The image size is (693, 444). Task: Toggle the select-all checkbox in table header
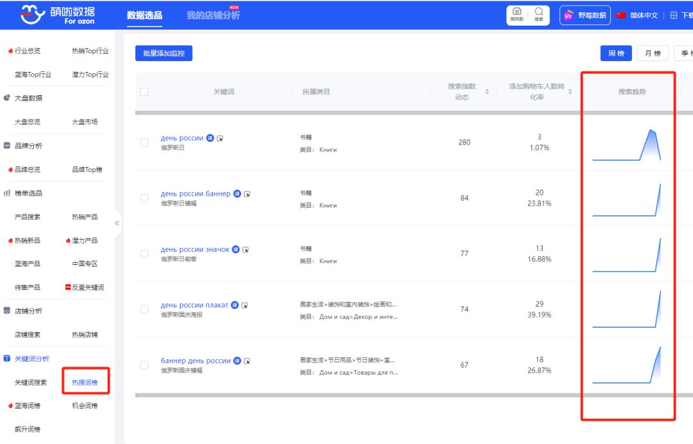pyautogui.click(x=144, y=92)
